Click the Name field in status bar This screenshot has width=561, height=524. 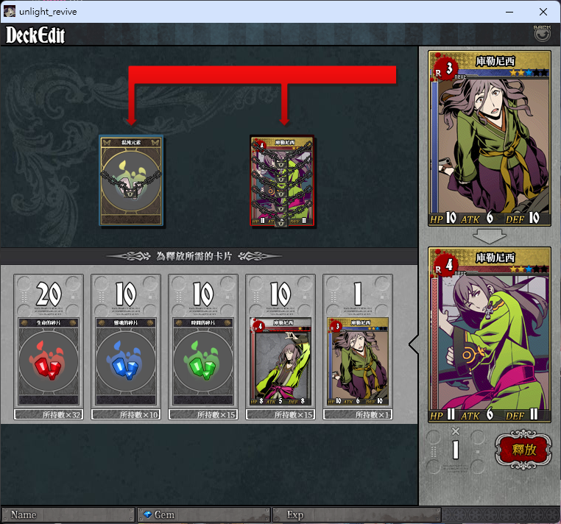point(68,514)
